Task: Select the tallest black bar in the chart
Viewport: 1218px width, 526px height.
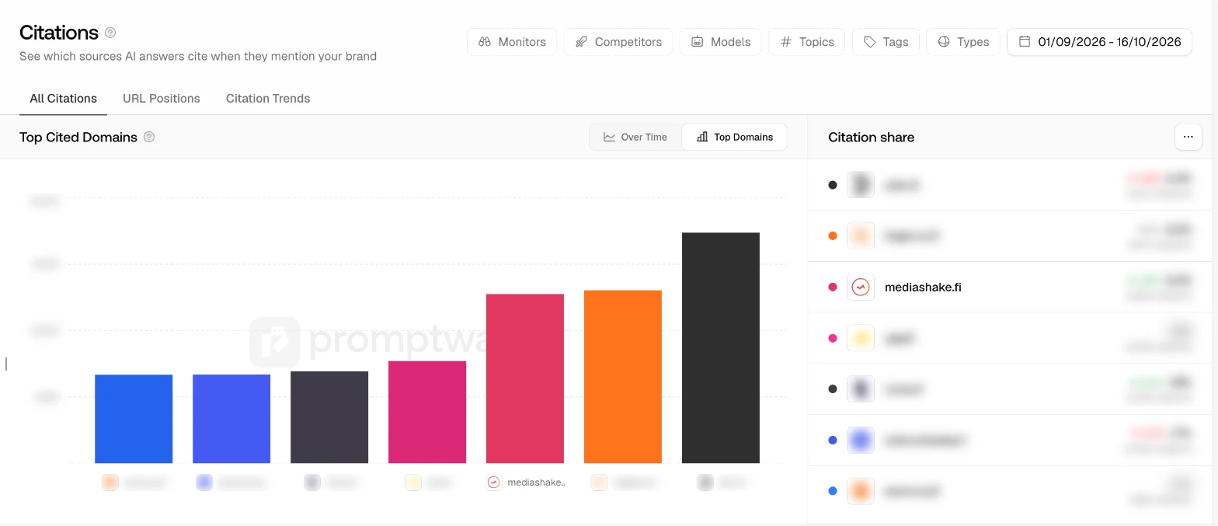Action: pos(721,348)
